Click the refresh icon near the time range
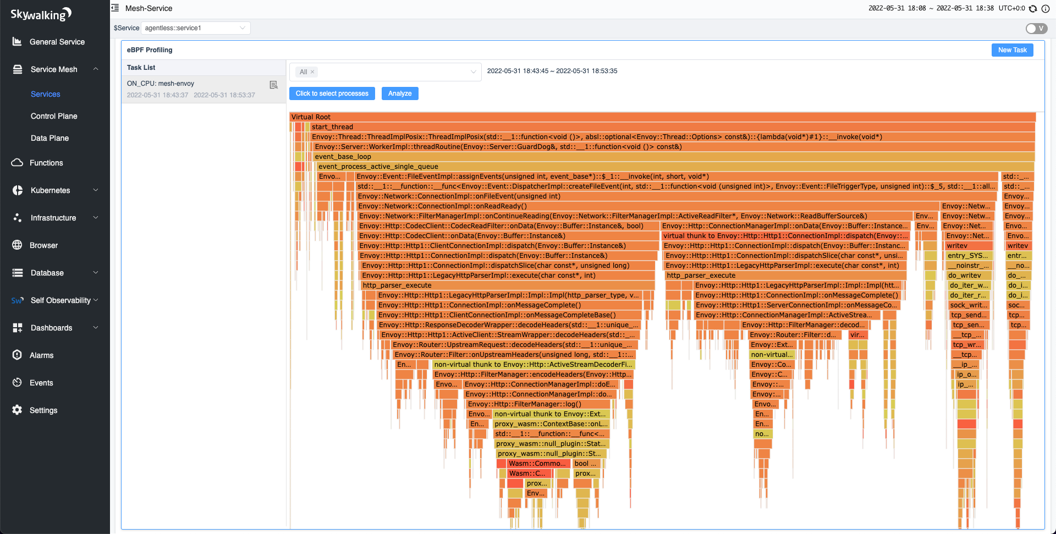 click(x=1033, y=8)
